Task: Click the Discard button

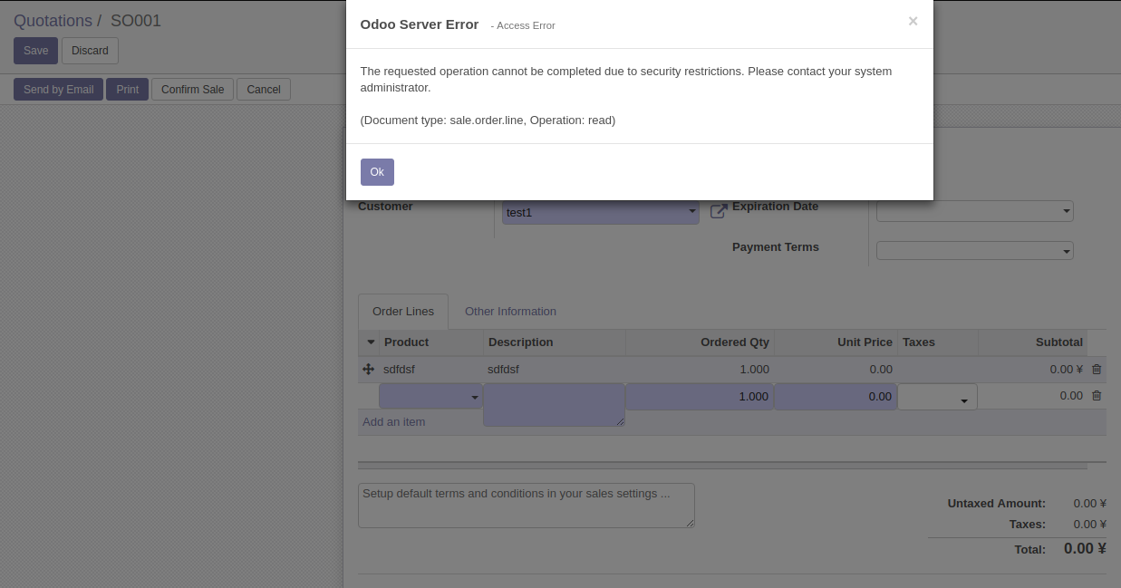Action: pos(90,51)
